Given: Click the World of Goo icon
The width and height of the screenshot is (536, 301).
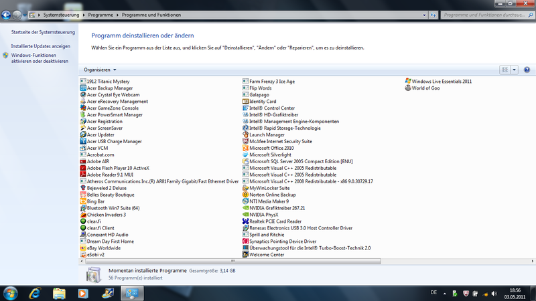Looking at the screenshot, I should (x=408, y=88).
